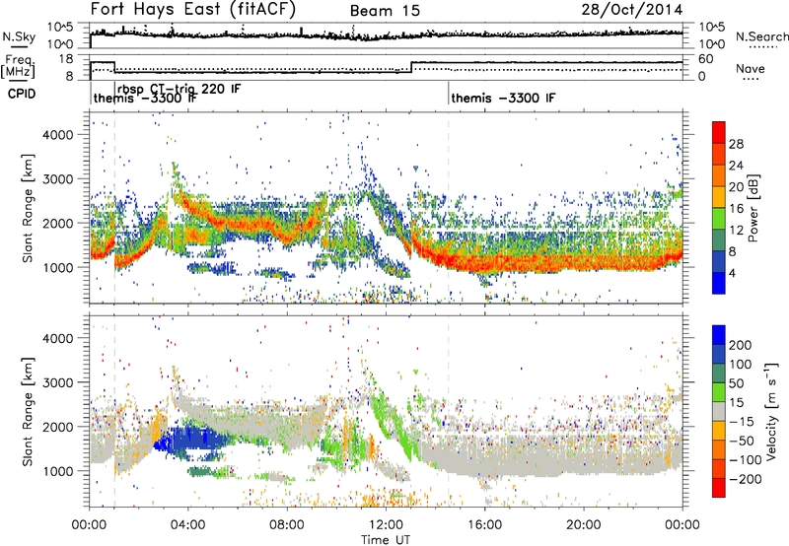The image size is (789, 546).
Task: Click the "CPID" row label
Action: tap(22, 94)
